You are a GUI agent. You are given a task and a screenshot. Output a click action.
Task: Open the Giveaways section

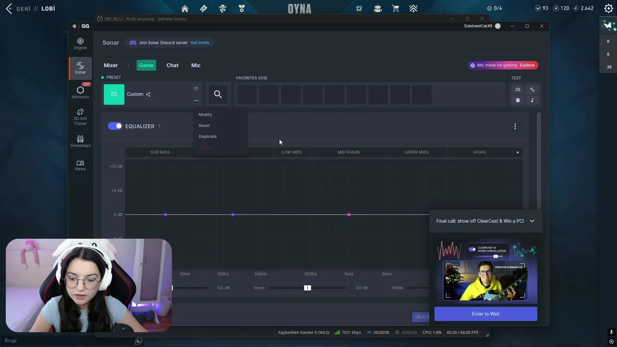80,141
